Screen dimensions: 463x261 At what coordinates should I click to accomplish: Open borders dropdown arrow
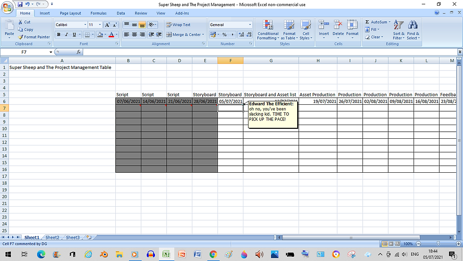tap(93, 34)
